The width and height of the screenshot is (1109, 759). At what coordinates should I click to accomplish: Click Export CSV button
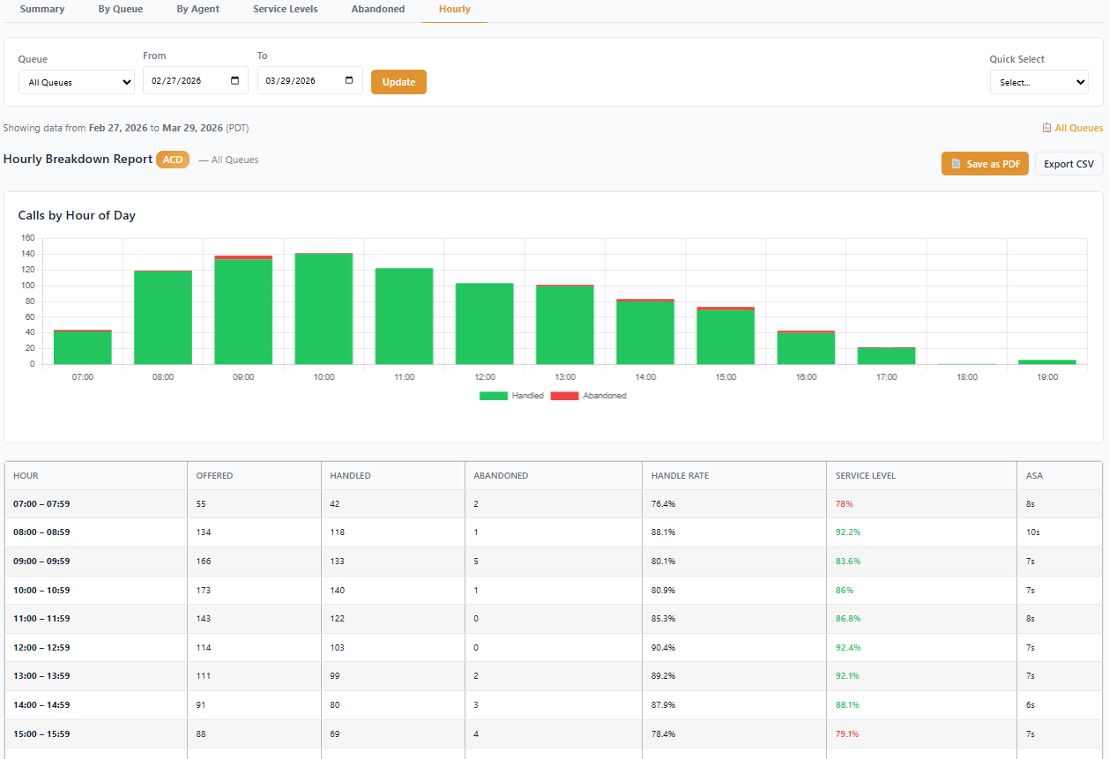(x=1068, y=164)
